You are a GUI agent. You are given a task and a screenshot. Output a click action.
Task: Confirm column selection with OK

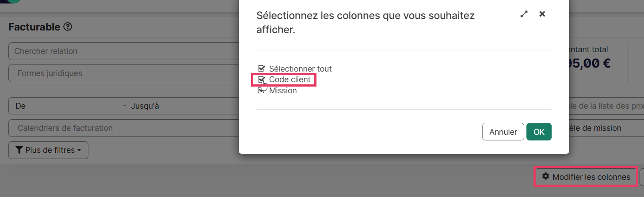(x=539, y=132)
